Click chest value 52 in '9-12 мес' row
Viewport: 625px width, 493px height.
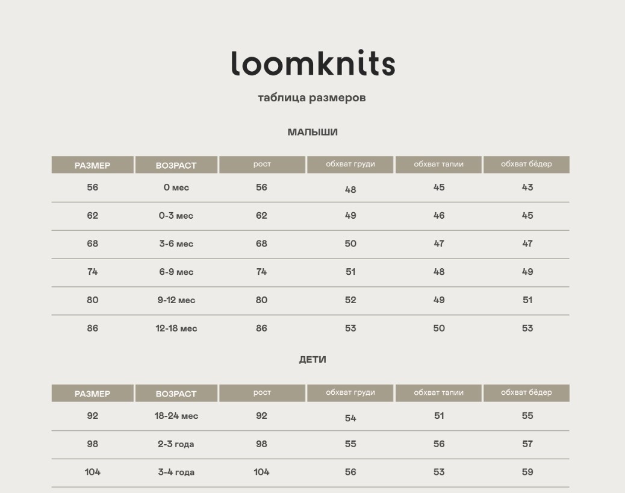tap(350, 300)
